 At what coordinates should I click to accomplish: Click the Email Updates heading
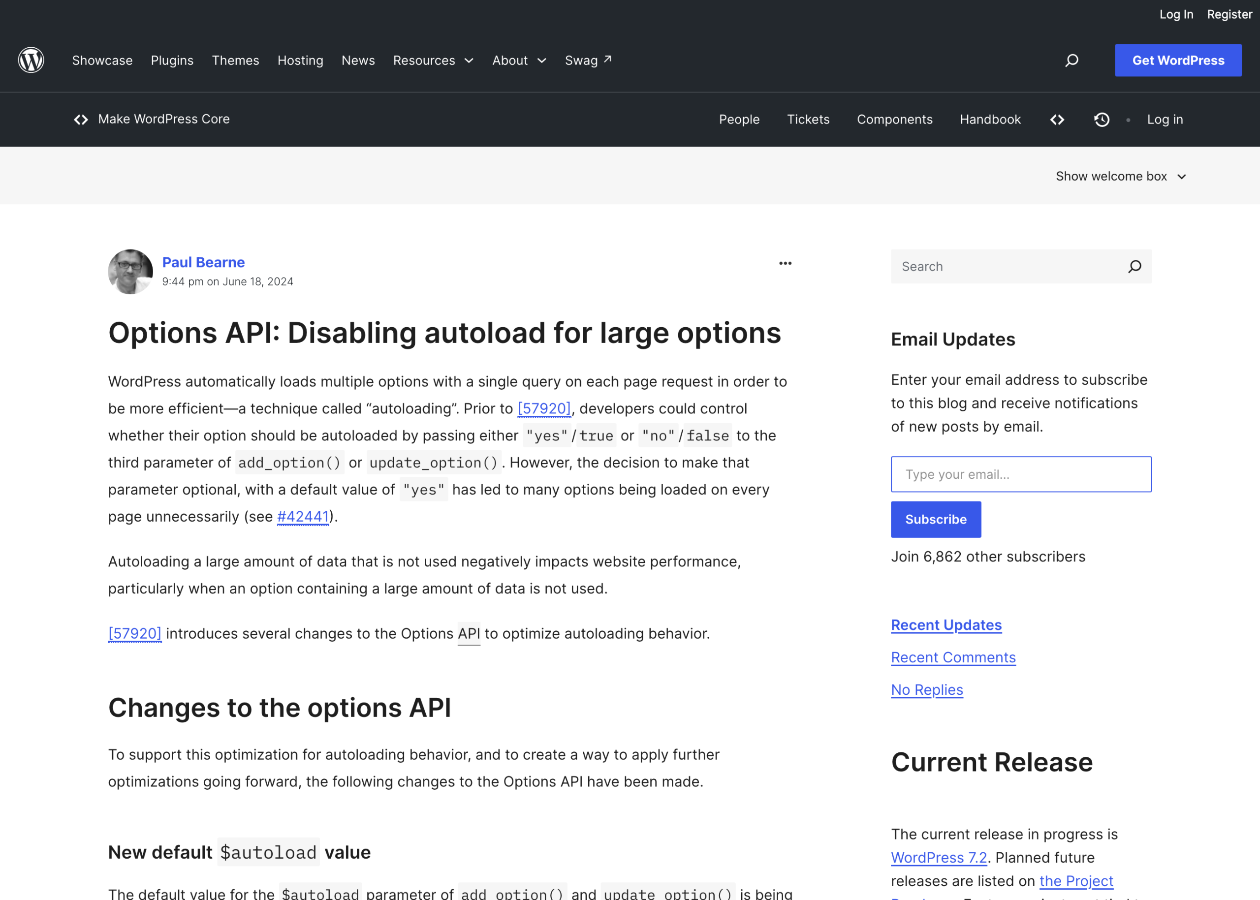coord(953,339)
